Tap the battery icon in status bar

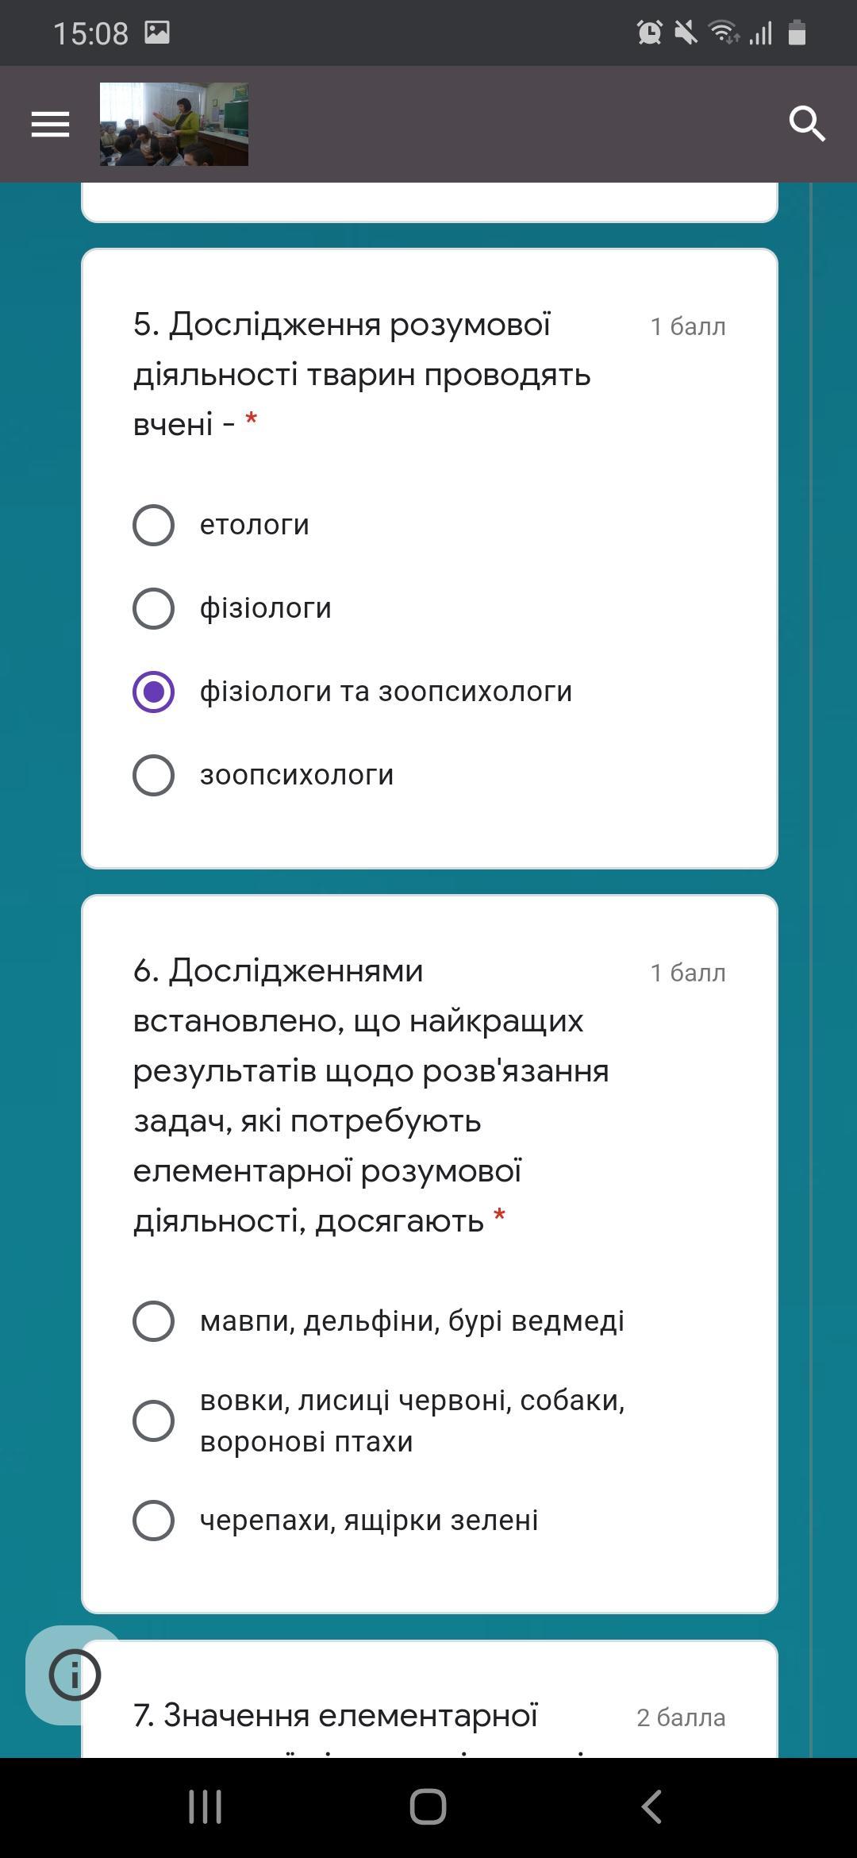(797, 33)
